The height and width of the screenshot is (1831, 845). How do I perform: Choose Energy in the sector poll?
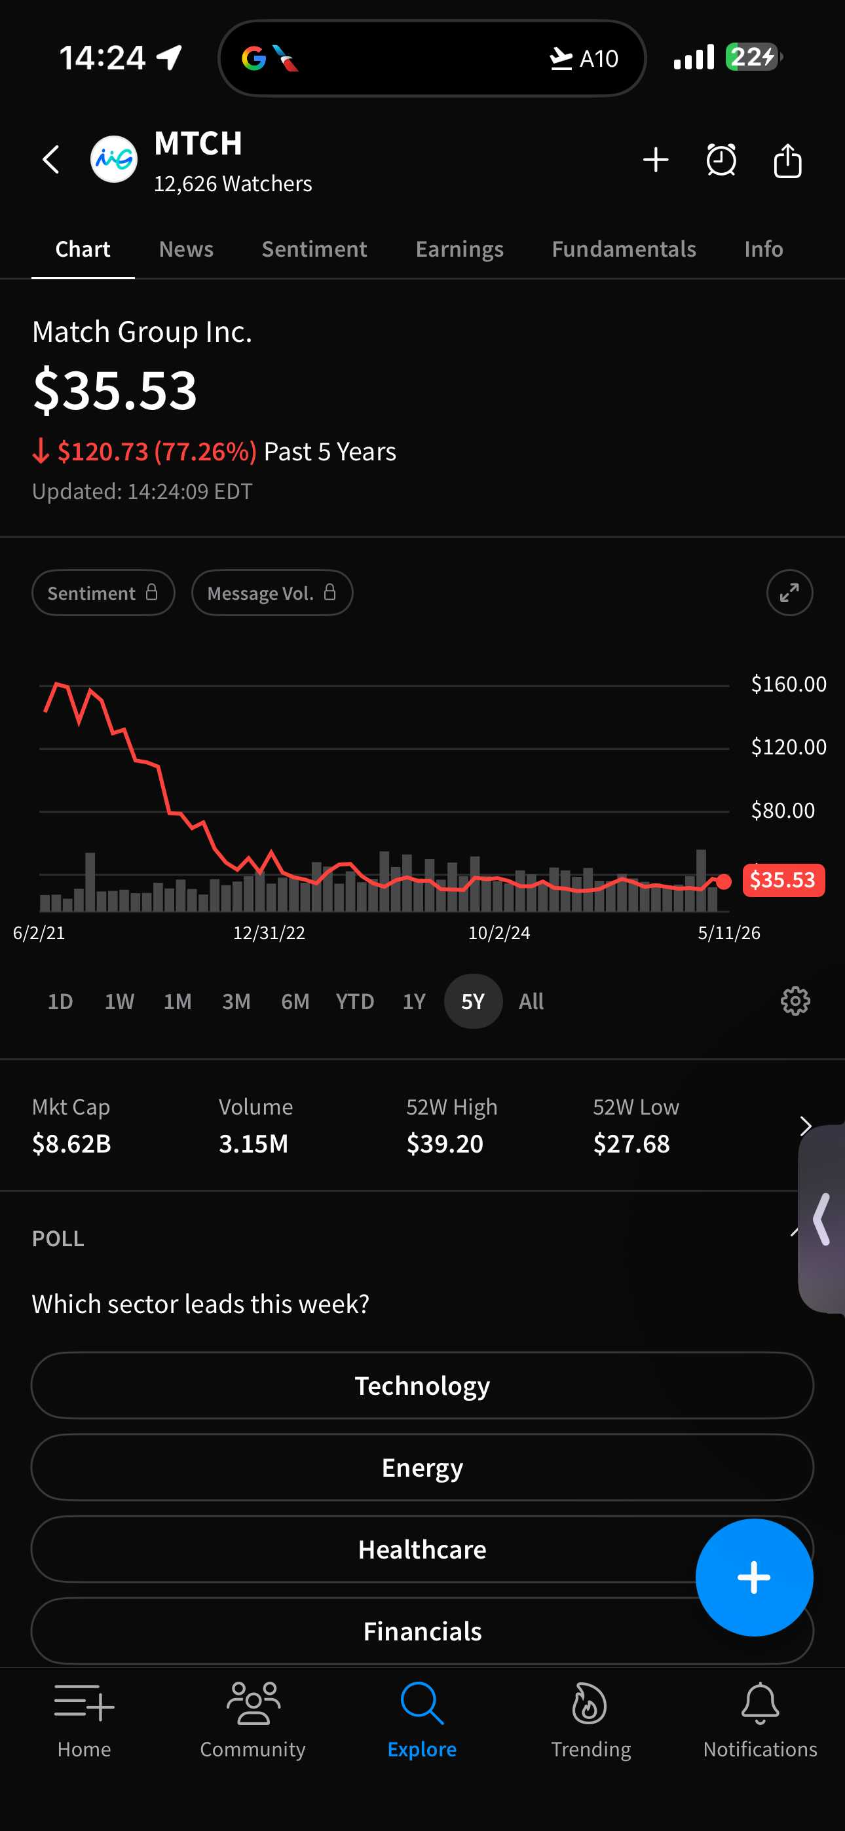coord(423,1467)
